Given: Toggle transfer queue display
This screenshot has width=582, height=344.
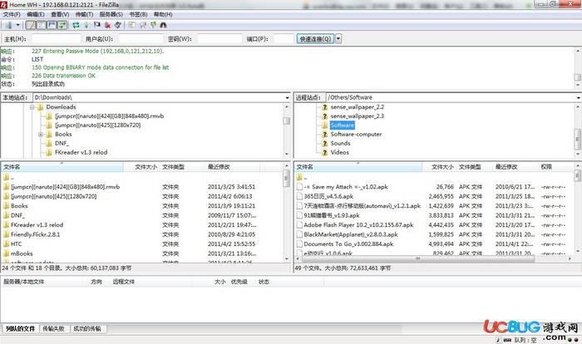Looking at the screenshot, I should [62, 25].
